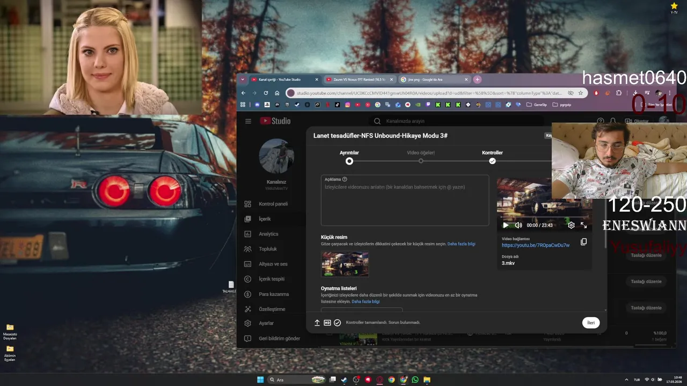
Task: Open the playlist selection dropdown
Action: tap(362, 309)
